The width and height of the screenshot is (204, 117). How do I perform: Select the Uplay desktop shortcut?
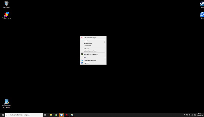[202, 15]
